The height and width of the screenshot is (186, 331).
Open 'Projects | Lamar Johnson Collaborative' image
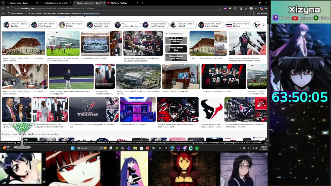[x=208, y=43]
